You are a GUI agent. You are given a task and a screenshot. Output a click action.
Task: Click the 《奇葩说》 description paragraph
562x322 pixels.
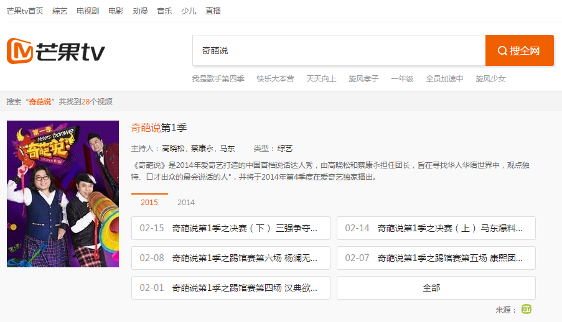(330, 171)
